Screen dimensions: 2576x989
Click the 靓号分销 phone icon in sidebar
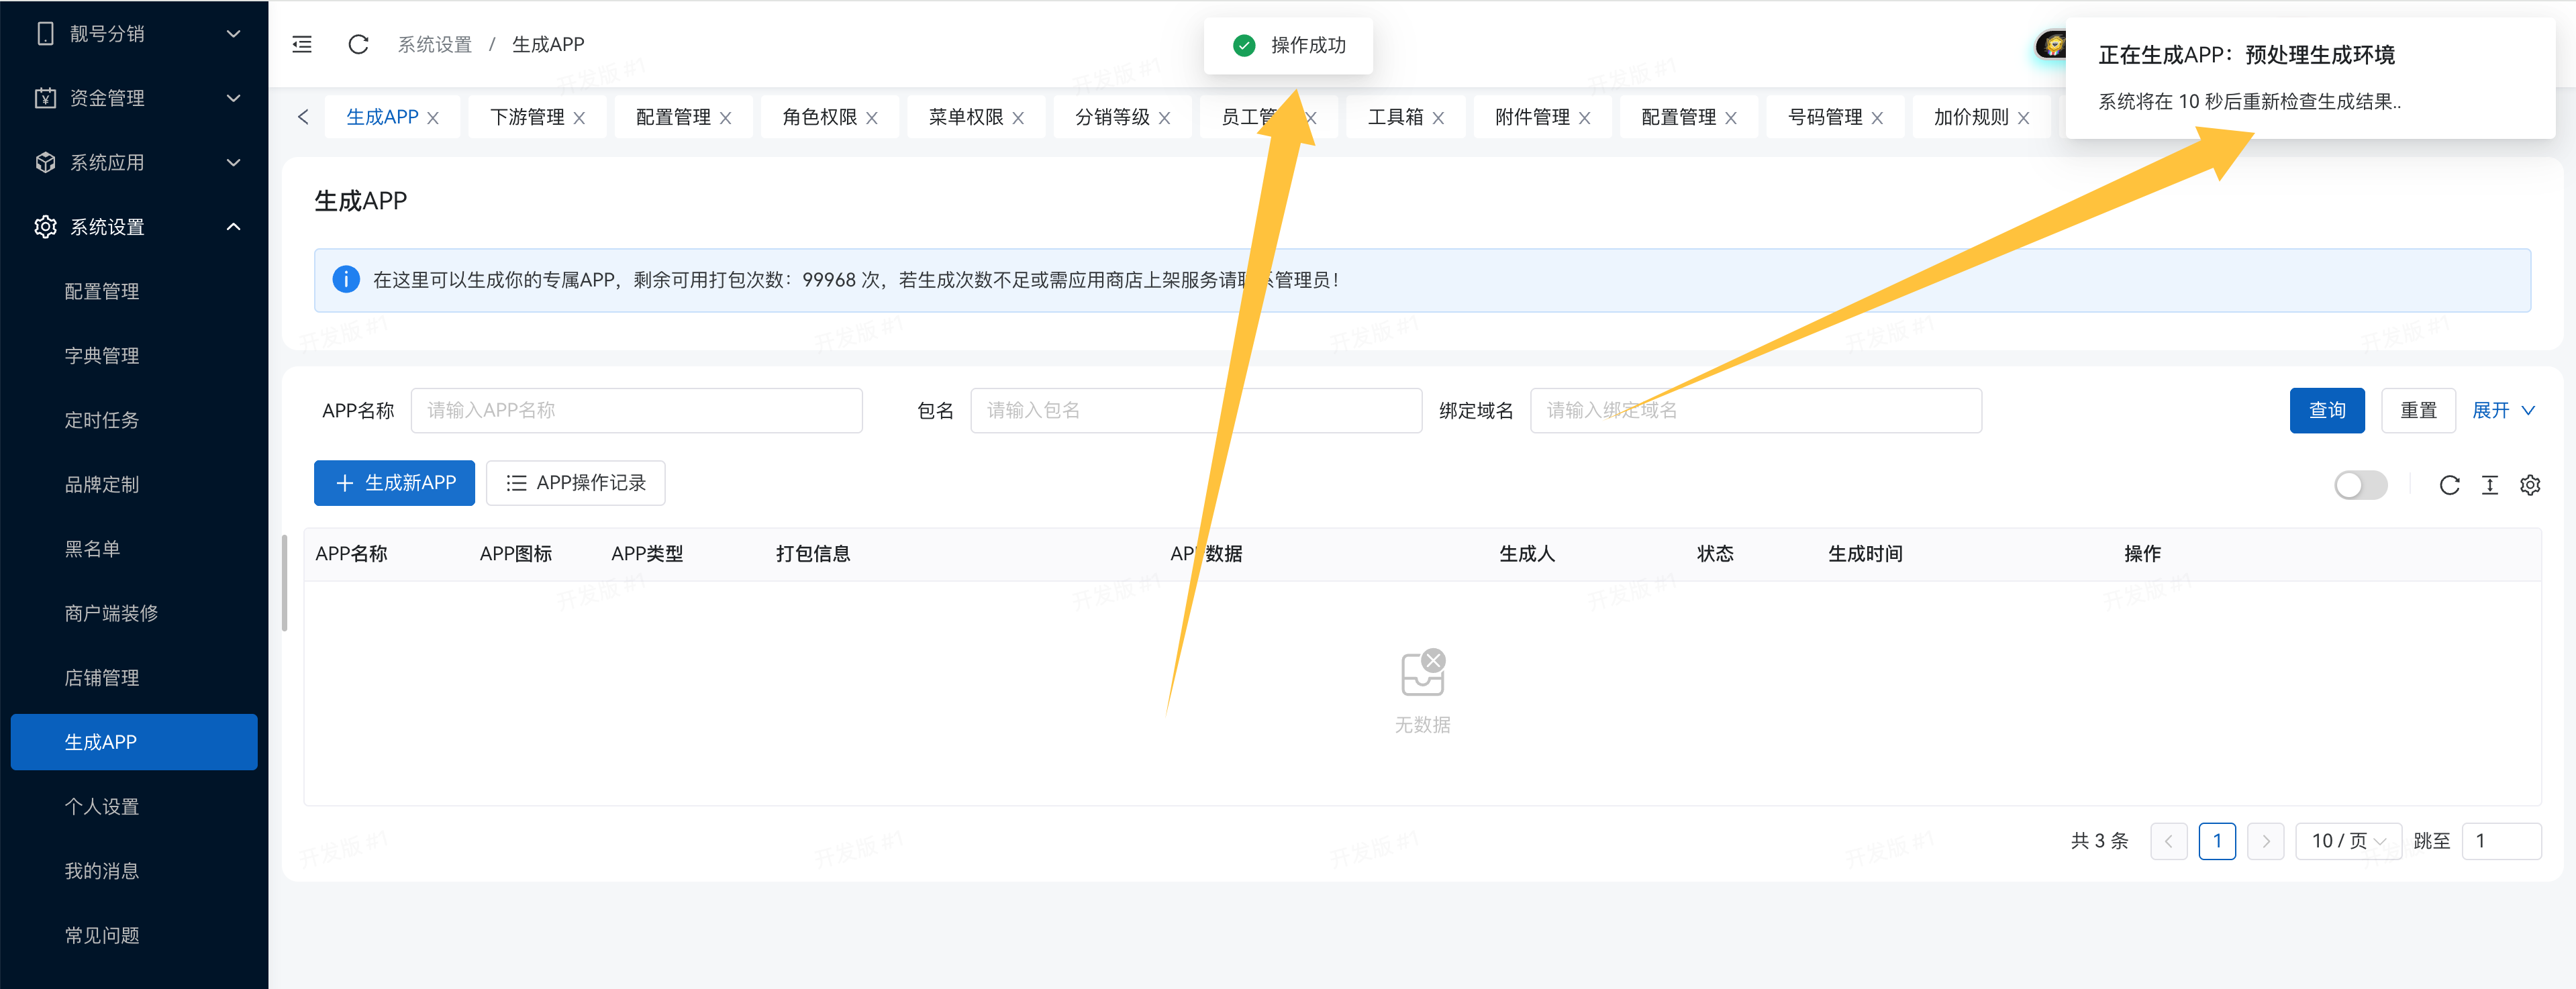pyautogui.click(x=45, y=33)
